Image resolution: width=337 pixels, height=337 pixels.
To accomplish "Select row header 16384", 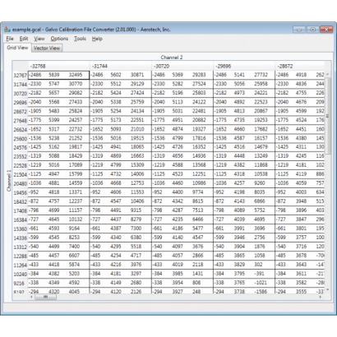I will tap(21, 219).
